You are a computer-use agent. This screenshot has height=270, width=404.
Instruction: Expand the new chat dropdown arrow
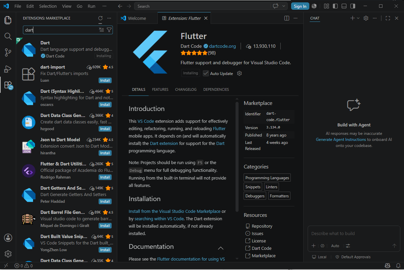(x=358, y=18)
